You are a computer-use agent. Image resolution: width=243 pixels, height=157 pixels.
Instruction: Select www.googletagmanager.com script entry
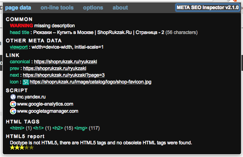[x=47, y=111]
